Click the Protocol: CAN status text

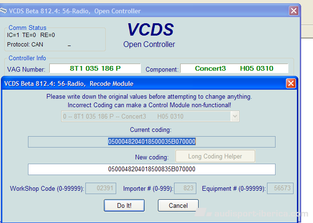coord(25,44)
